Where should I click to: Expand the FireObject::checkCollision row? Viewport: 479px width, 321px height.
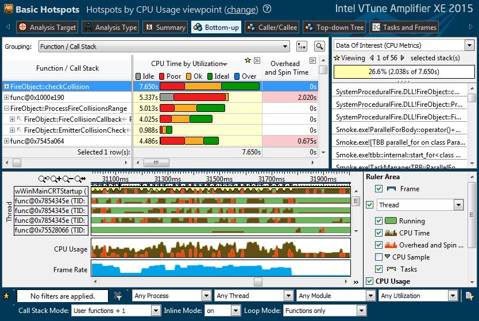6,87
